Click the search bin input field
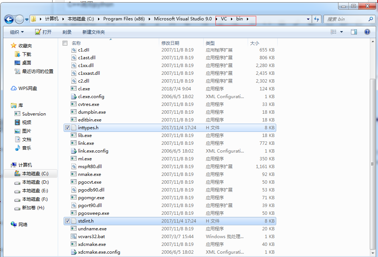 pos(347,19)
